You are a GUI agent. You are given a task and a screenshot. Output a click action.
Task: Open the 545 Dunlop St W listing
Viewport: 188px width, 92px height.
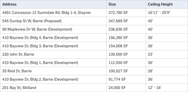(32, 21)
